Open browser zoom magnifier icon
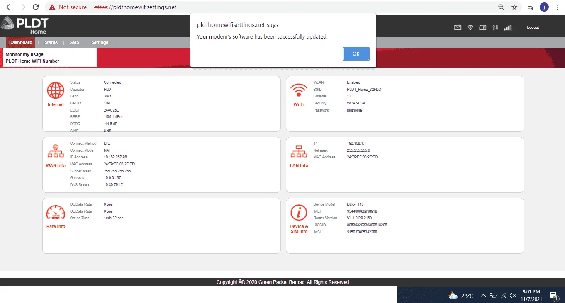 501,7
